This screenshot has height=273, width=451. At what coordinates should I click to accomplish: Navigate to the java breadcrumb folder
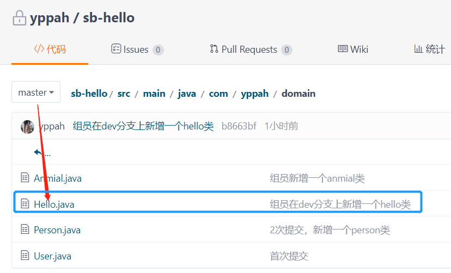coord(187,94)
